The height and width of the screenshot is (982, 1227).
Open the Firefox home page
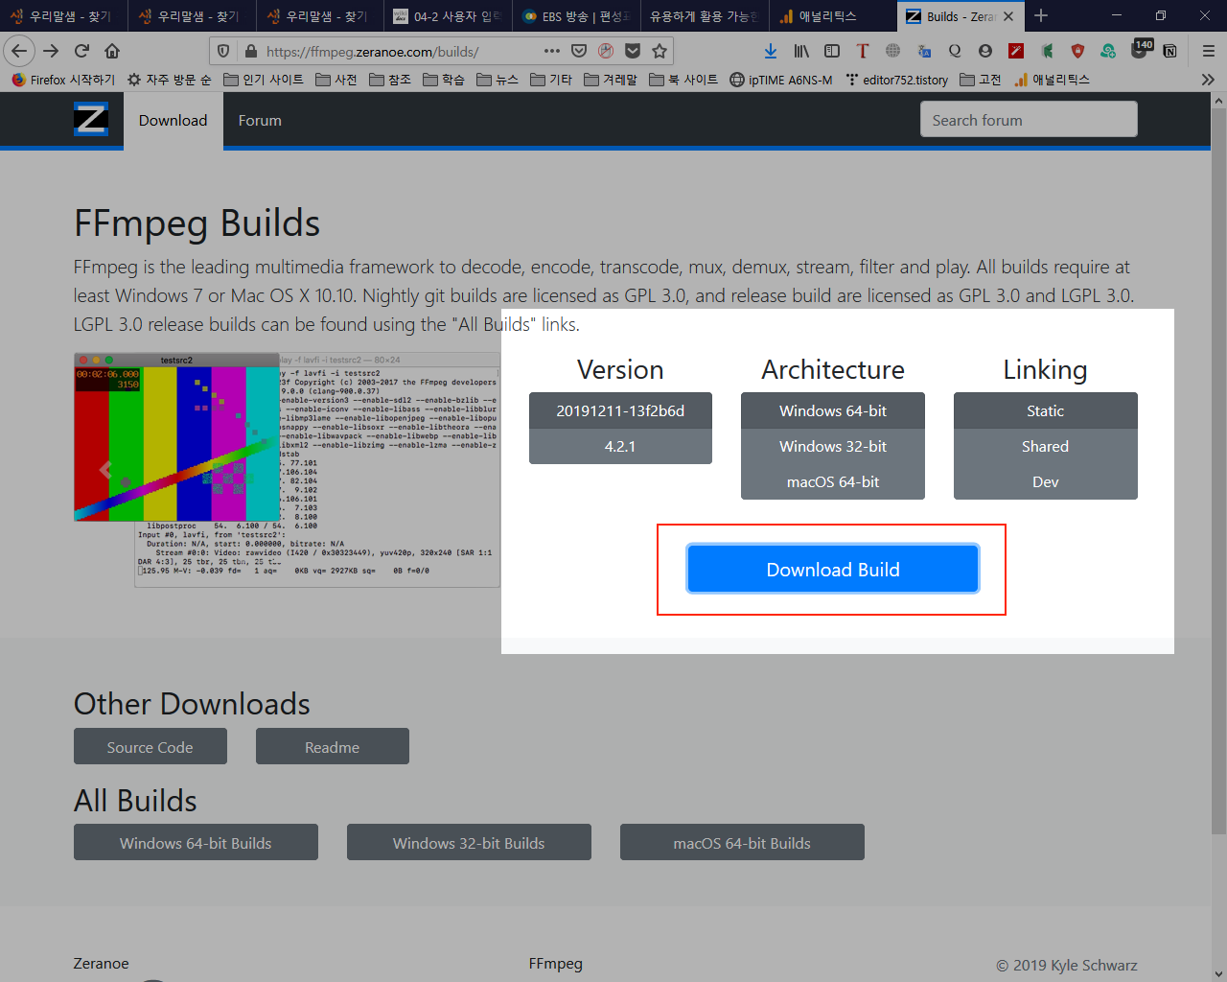112,51
